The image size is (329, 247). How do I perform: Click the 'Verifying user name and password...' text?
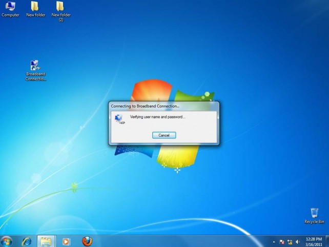[x=157, y=117]
